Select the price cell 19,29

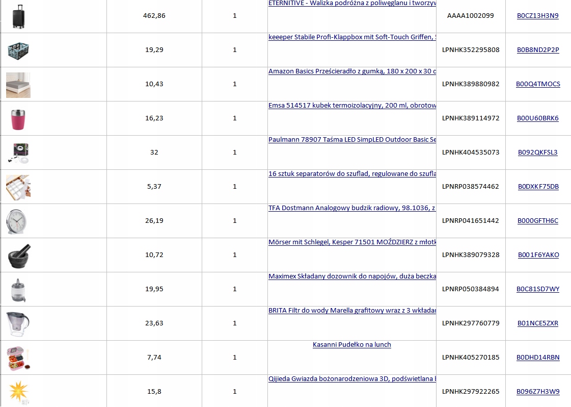154,49
